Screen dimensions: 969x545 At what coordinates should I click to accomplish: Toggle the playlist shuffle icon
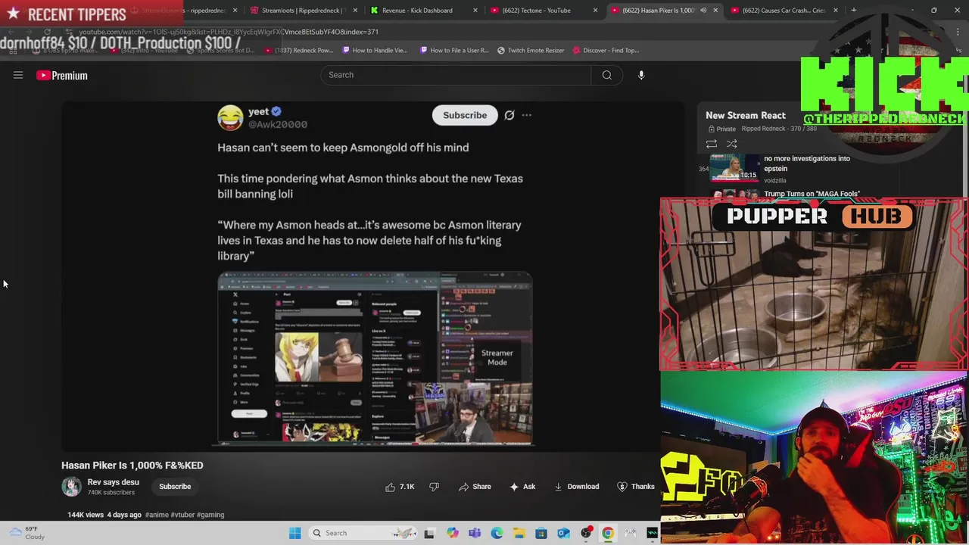coord(732,144)
